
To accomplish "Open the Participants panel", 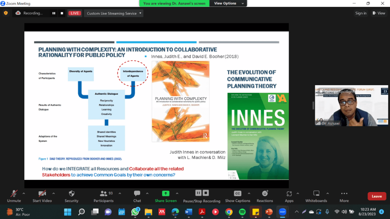I will point(103,194).
